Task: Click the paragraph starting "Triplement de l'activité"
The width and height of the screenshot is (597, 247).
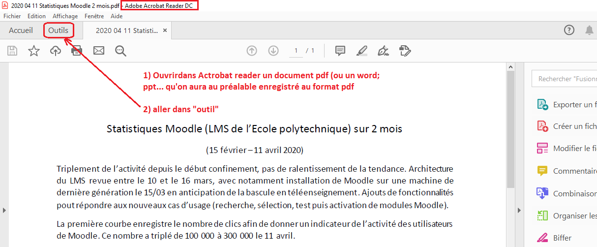Action: 255,187
